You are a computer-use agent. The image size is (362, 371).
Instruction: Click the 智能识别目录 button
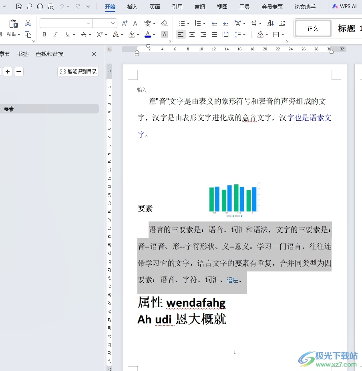[x=78, y=72]
